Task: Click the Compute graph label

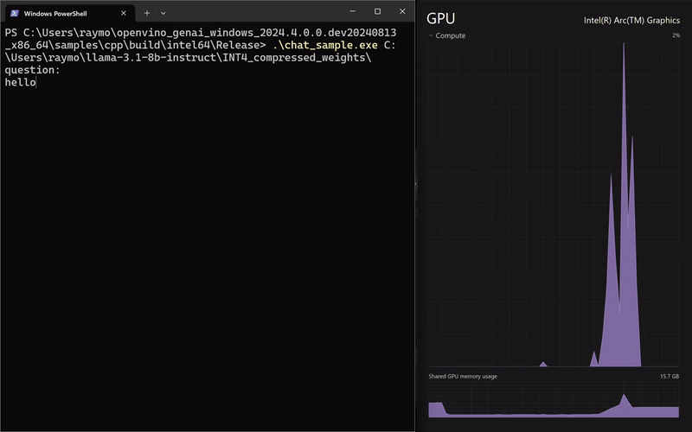Action: point(451,36)
